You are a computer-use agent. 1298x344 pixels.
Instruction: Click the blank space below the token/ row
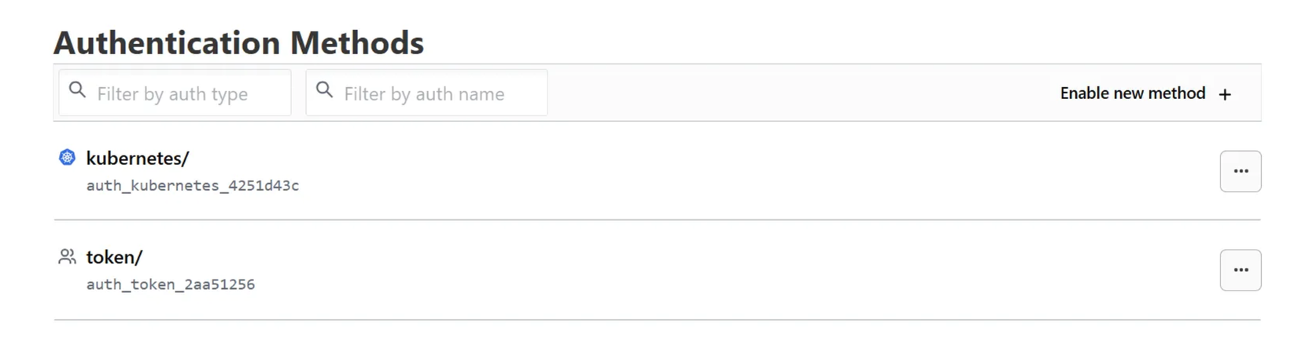tap(629, 333)
